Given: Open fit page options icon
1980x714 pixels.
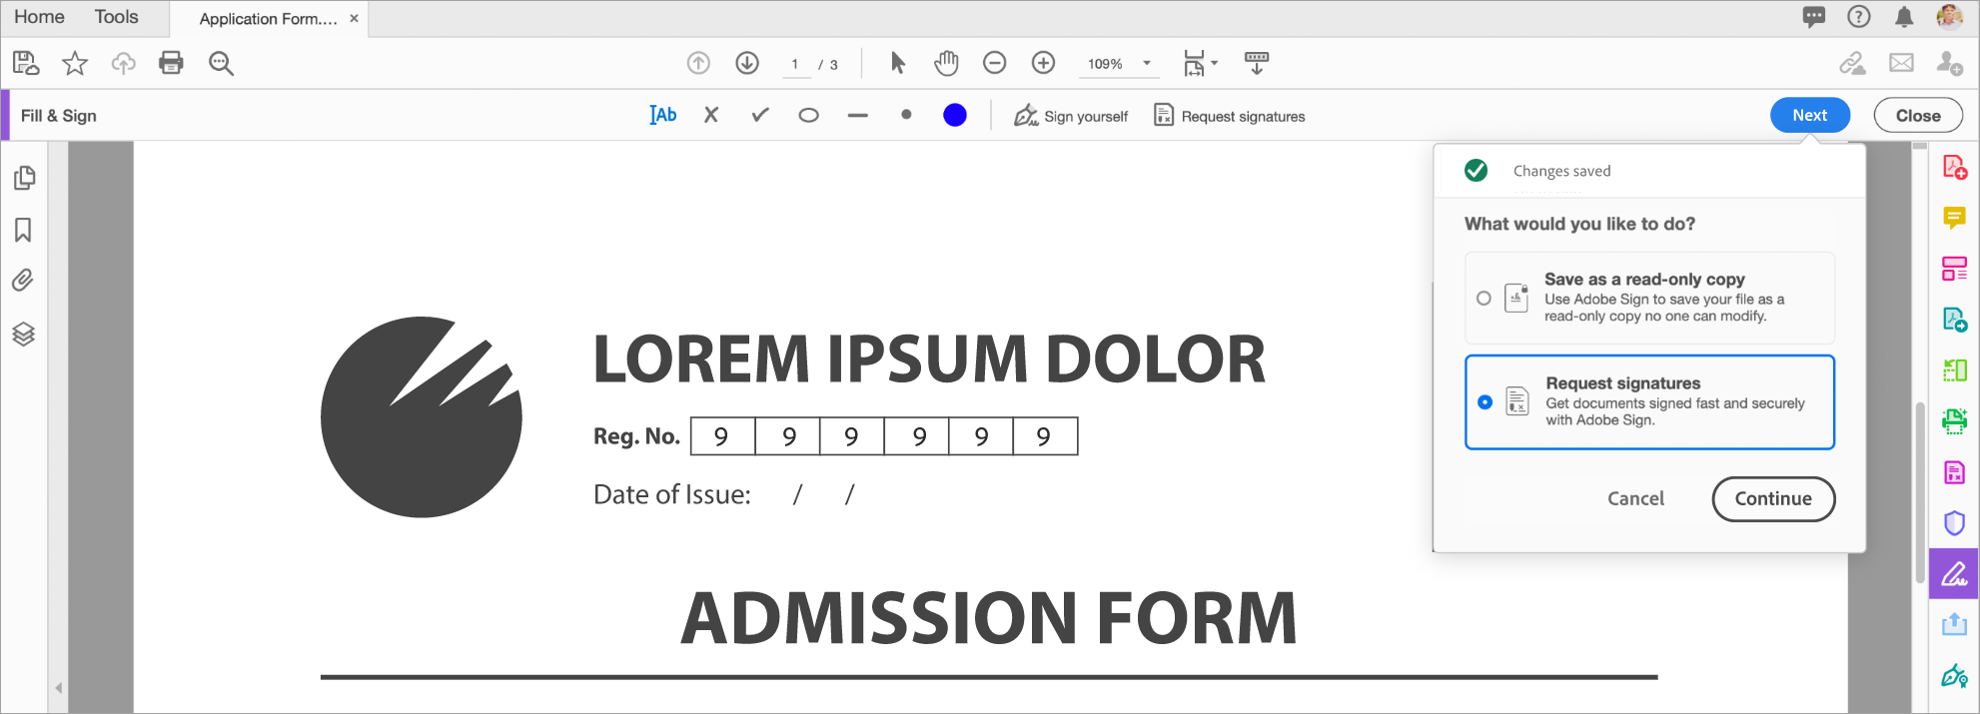Looking at the screenshot, I should click(1194, 64).
